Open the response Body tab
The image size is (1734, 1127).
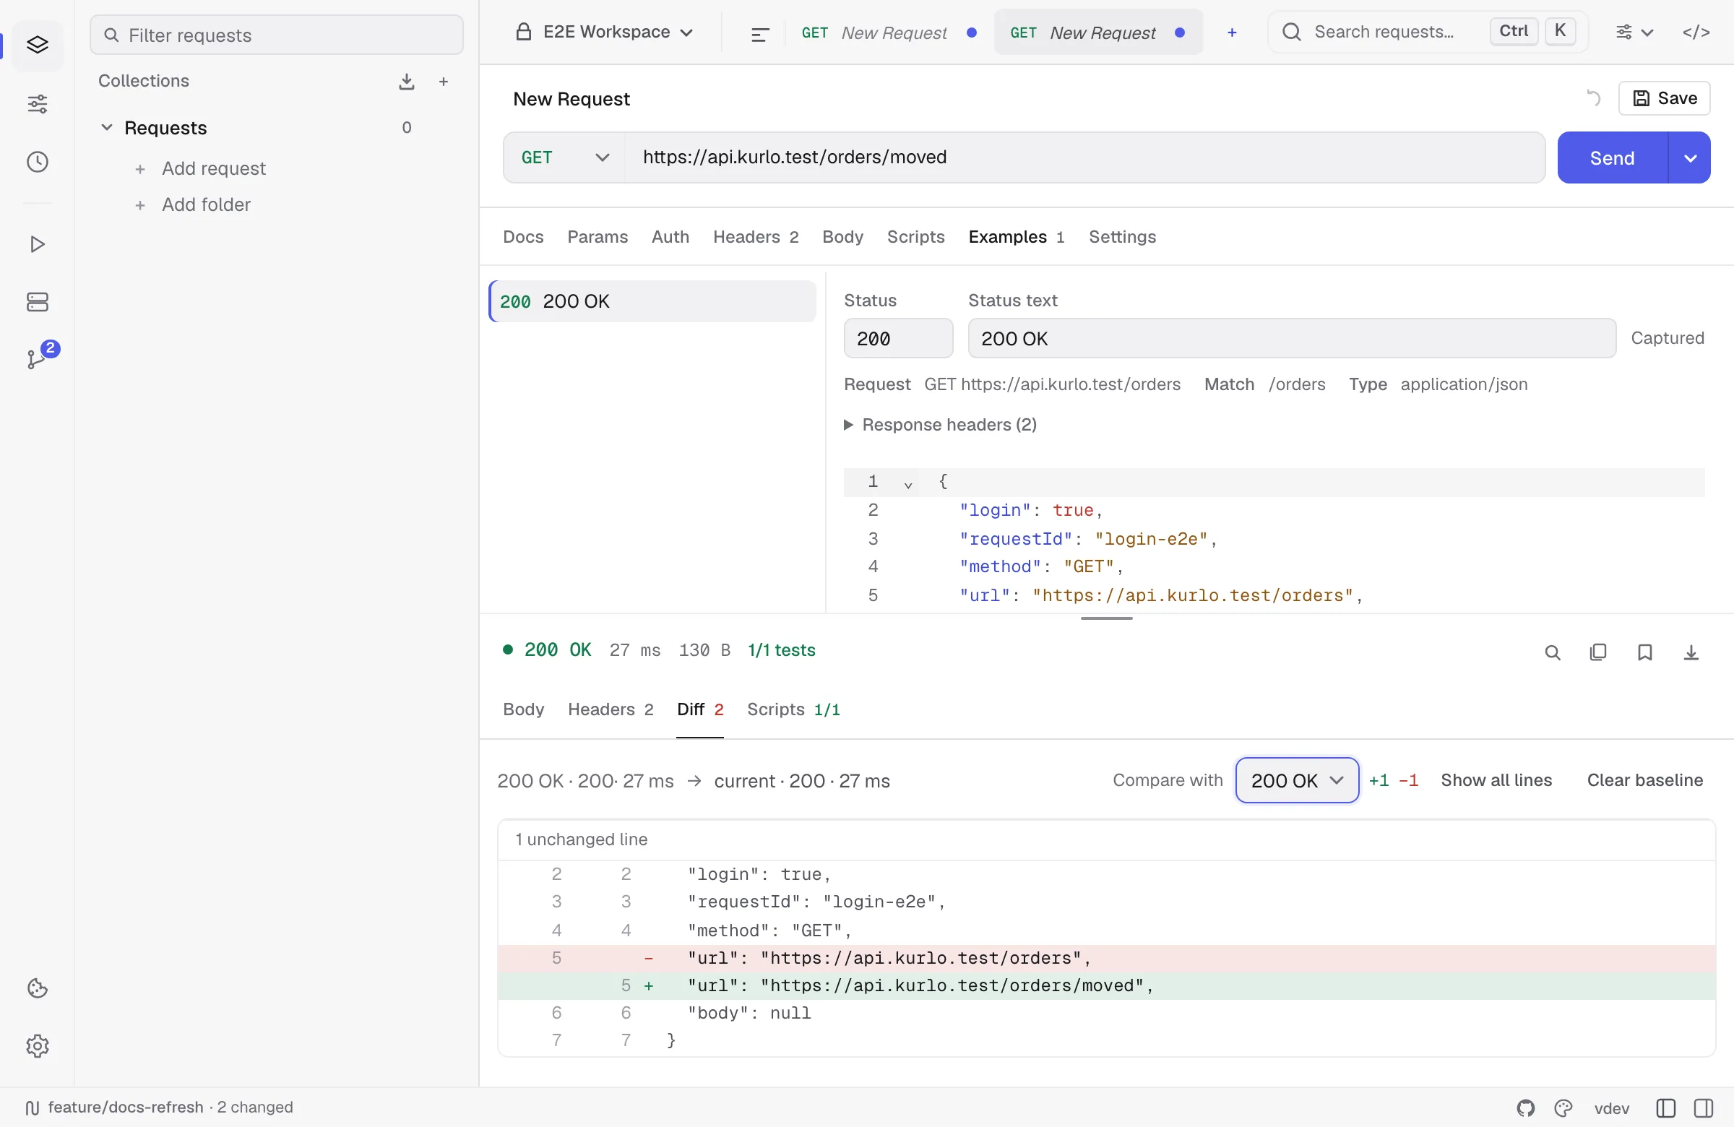[523, 709]
